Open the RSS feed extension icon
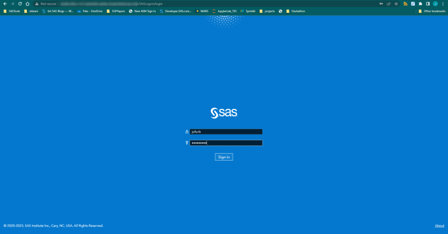Image resolution: width=448 pixels, height=234 pixels. pyautogui.click(x=405, y=3)
